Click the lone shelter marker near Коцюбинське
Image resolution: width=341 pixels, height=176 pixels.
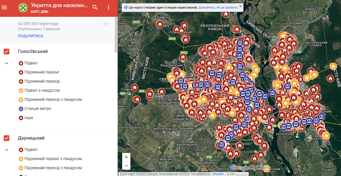(183, 57)
